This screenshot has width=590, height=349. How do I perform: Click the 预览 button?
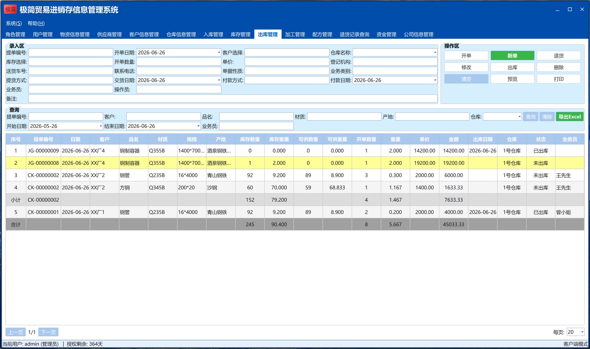tap(512, 79)
